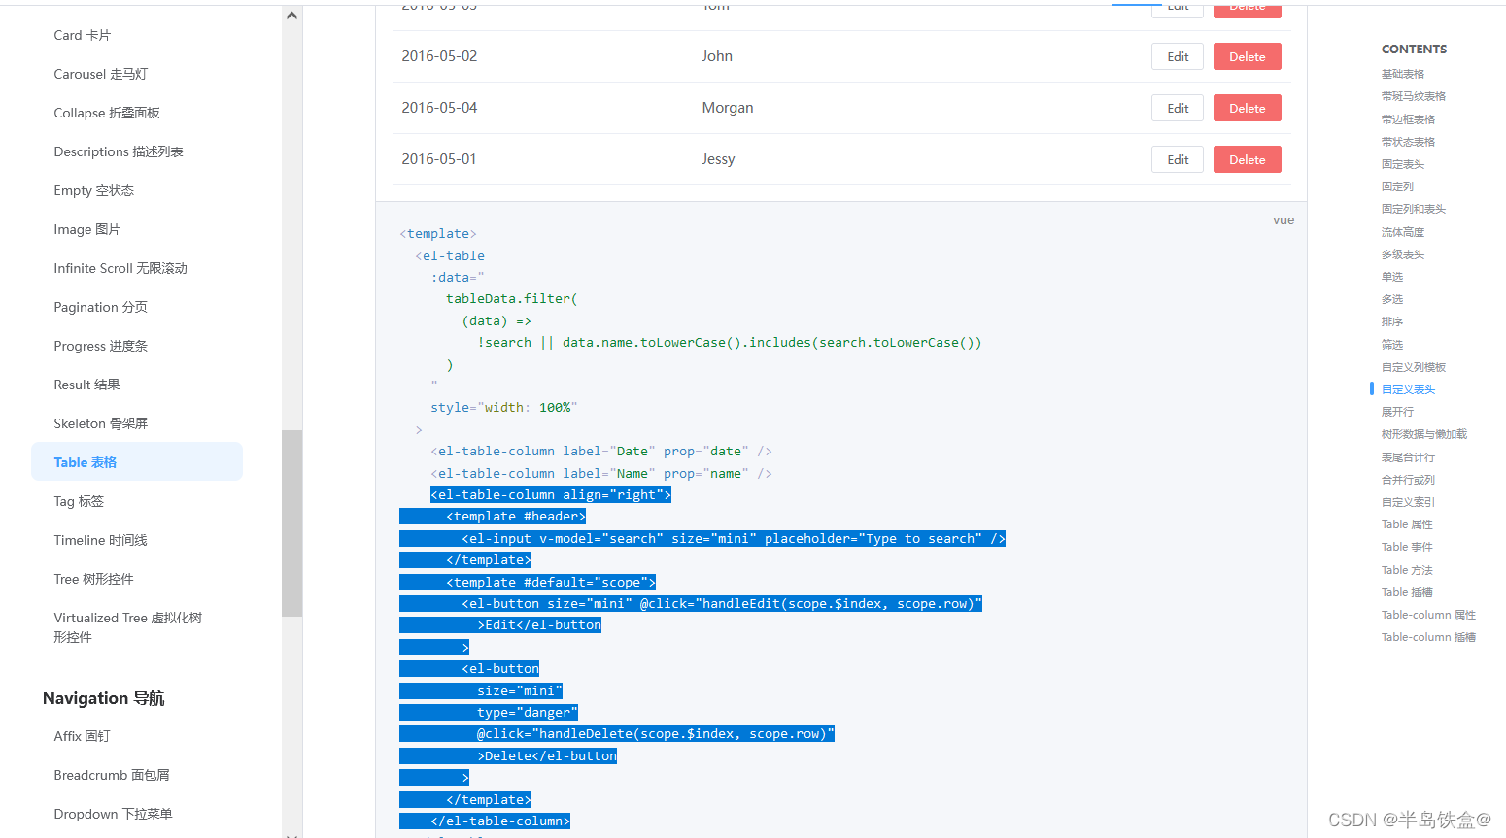Image resolution: width=1506 pixels, height=838 pixels.
Task: Jump to Table 事件 section
Action: [1407, 547]
